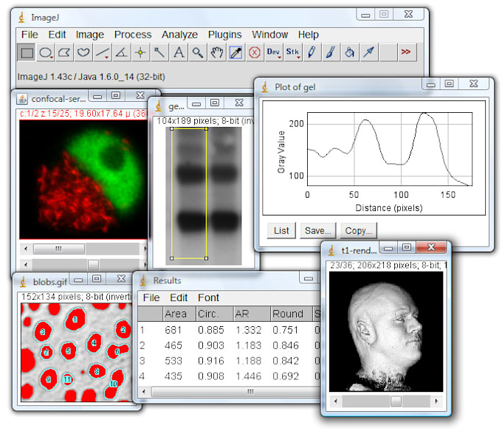
Task: Select the Rectangle selection tool
Action: [x=27, y=52]
